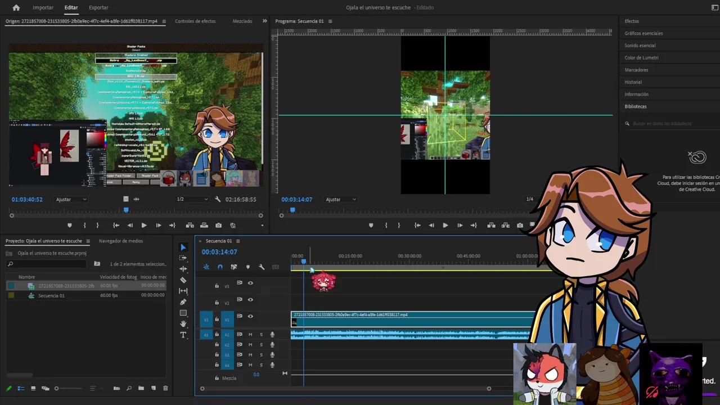
Task: Click Automate to Sequence icon
Action: (x=116, y=388)
